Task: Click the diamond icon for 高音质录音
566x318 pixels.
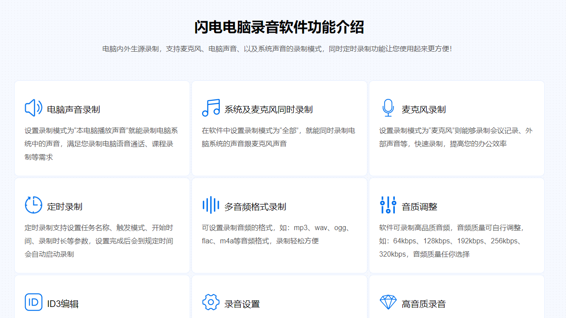Action: (x=388, y=302)
